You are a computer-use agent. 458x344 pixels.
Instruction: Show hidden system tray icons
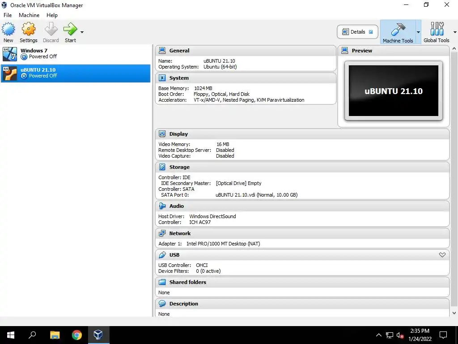pos(378,335)
